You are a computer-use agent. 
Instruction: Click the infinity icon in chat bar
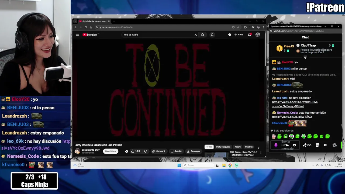(x=309, y=145)
